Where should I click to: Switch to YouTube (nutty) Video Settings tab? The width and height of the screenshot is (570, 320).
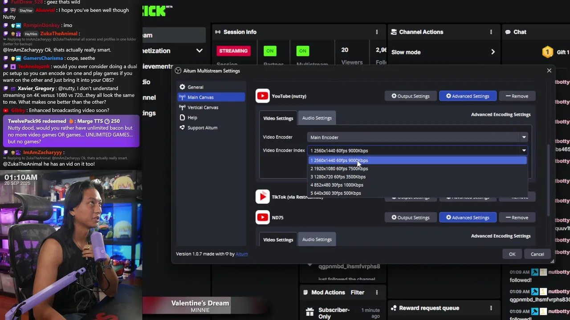click(x=278, y=118)
